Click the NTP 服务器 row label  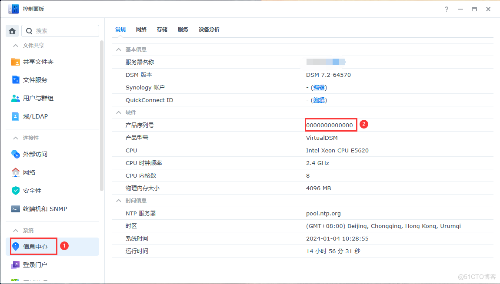point(140,213)
